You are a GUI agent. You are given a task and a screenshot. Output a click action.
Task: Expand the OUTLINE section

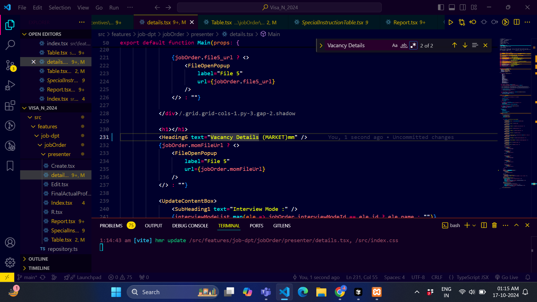[38, 259]
